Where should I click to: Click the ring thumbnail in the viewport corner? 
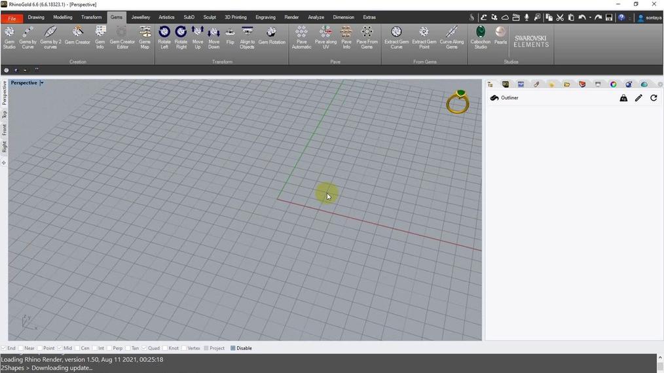click(458, 101)
